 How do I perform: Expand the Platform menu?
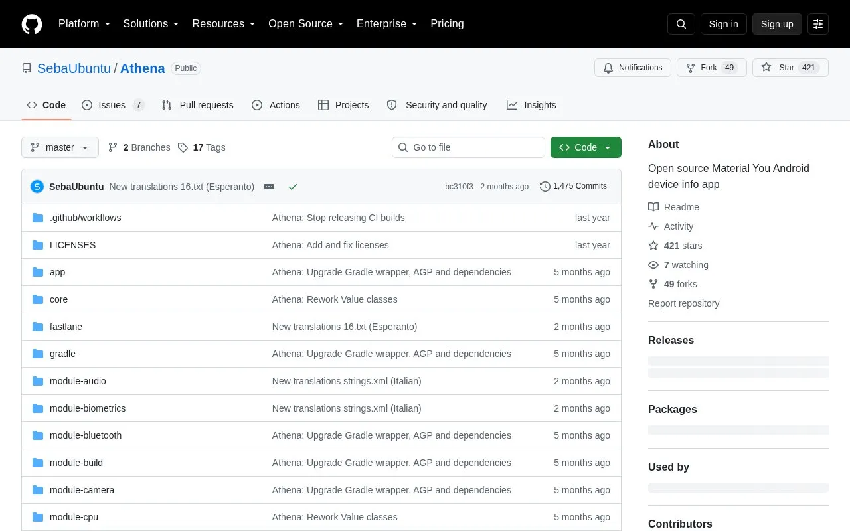[x=84, y=24]
